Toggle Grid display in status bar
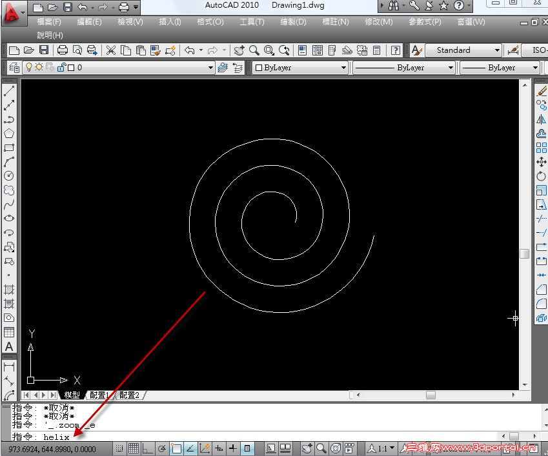The width and height of the screenshot is (548, 456). (x=134, y=448)
